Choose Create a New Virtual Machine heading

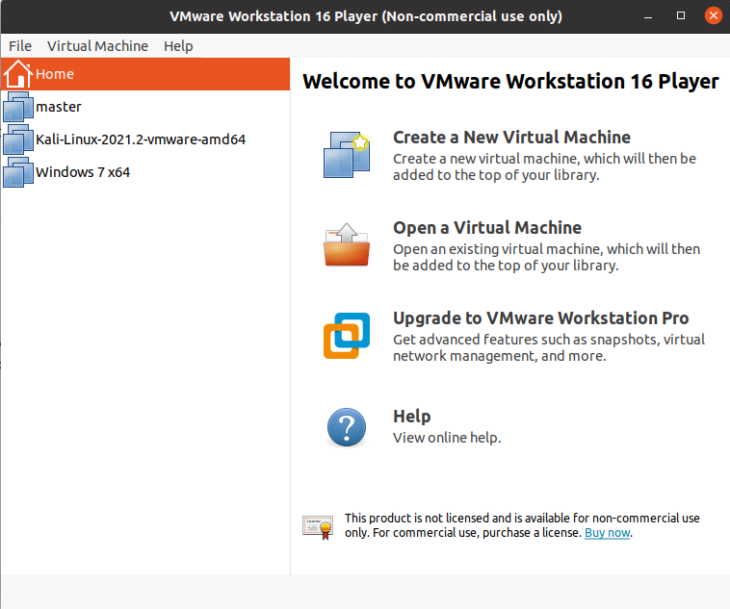(x=511, y=138)
